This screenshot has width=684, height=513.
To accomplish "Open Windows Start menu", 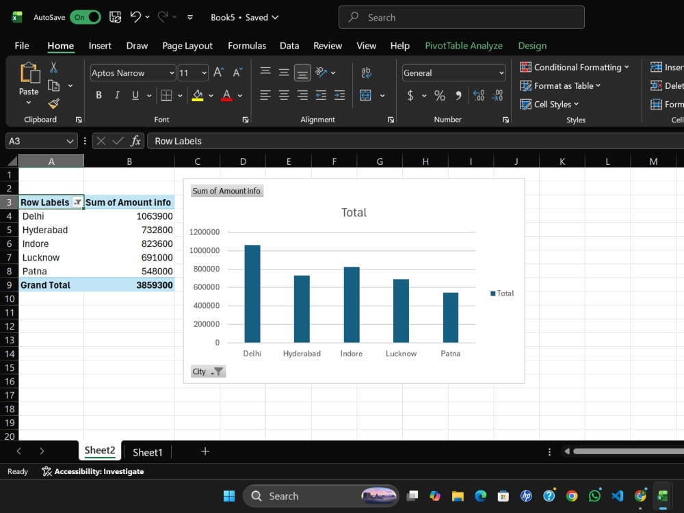I will click(229, 496).
